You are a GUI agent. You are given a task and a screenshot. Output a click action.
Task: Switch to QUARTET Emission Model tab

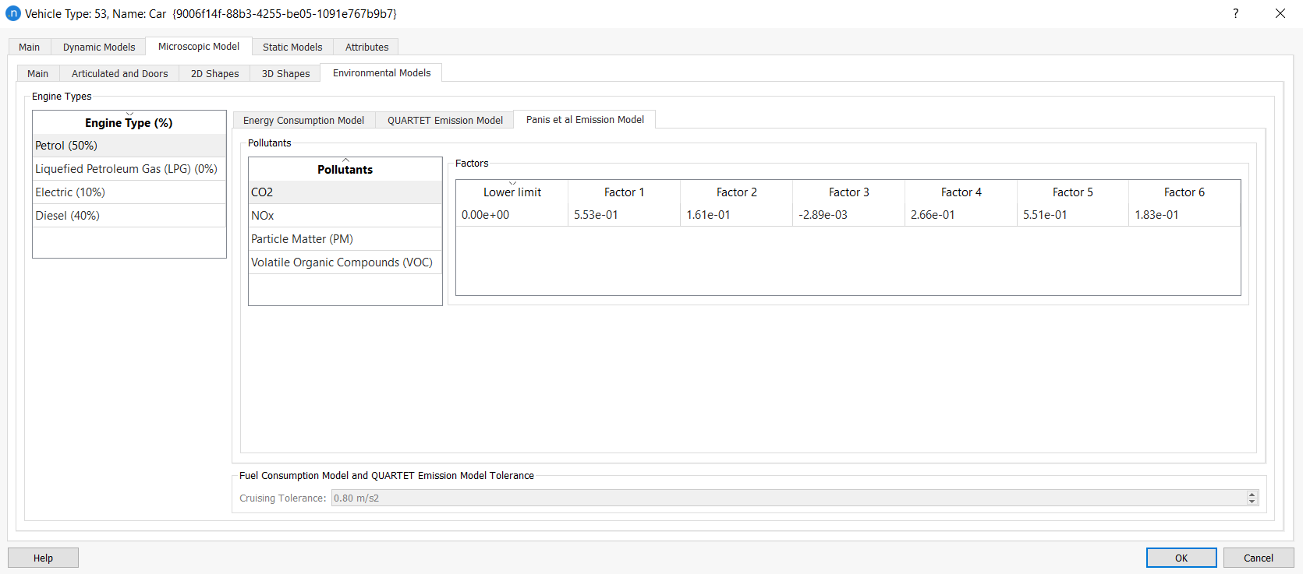click(x=444, y=121)
